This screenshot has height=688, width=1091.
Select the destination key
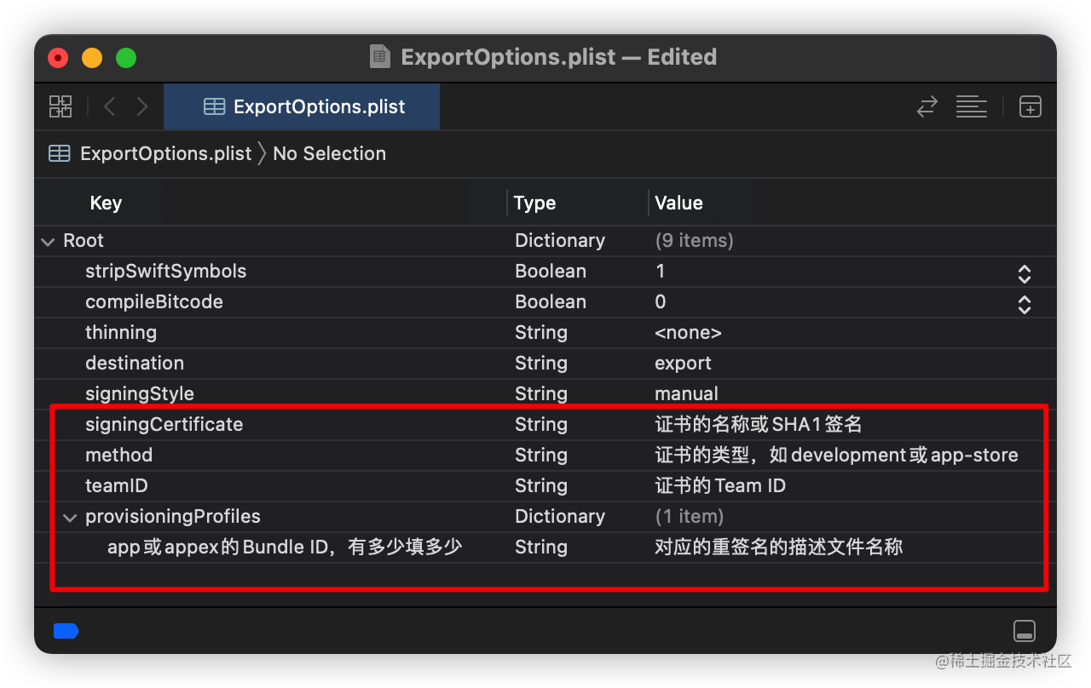[135, 363]
